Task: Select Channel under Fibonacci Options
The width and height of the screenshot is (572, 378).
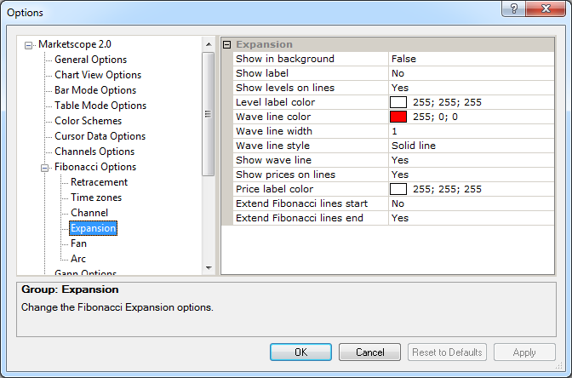Action: (x=89, y=213)
